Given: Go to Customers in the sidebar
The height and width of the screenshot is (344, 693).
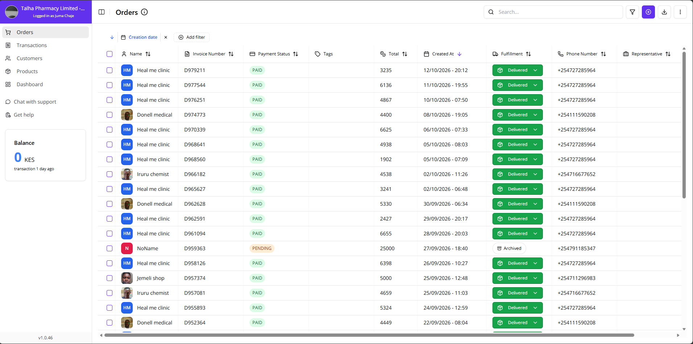Looking at the screenshot, I should tap(46, 58).
